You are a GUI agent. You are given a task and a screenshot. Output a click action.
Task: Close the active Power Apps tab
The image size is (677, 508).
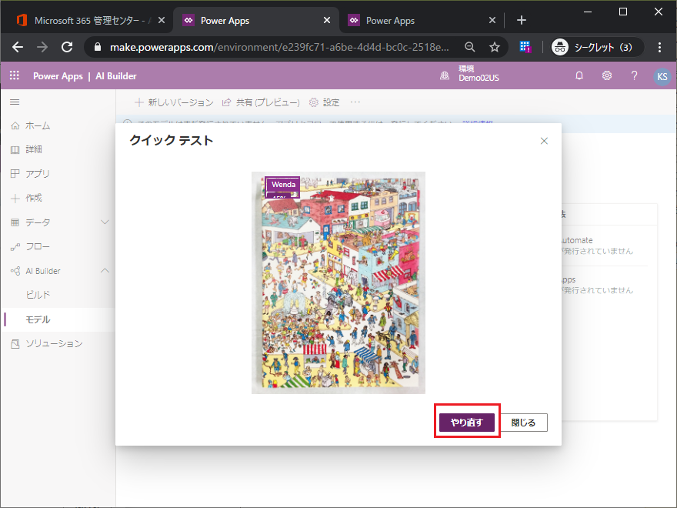(327, 20)
